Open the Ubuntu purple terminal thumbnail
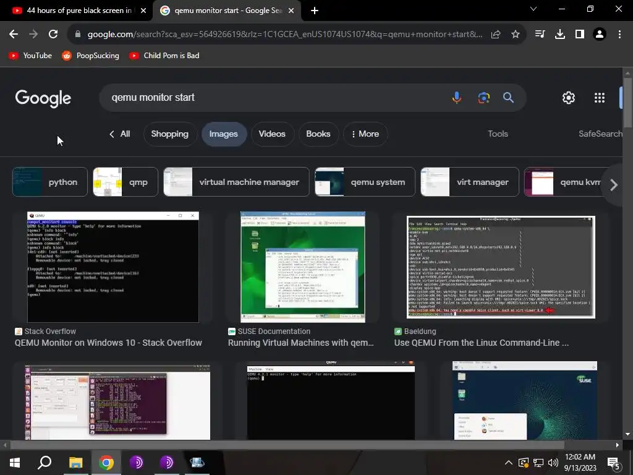Viewport: 633px width, 475px height. coord(117,402)
